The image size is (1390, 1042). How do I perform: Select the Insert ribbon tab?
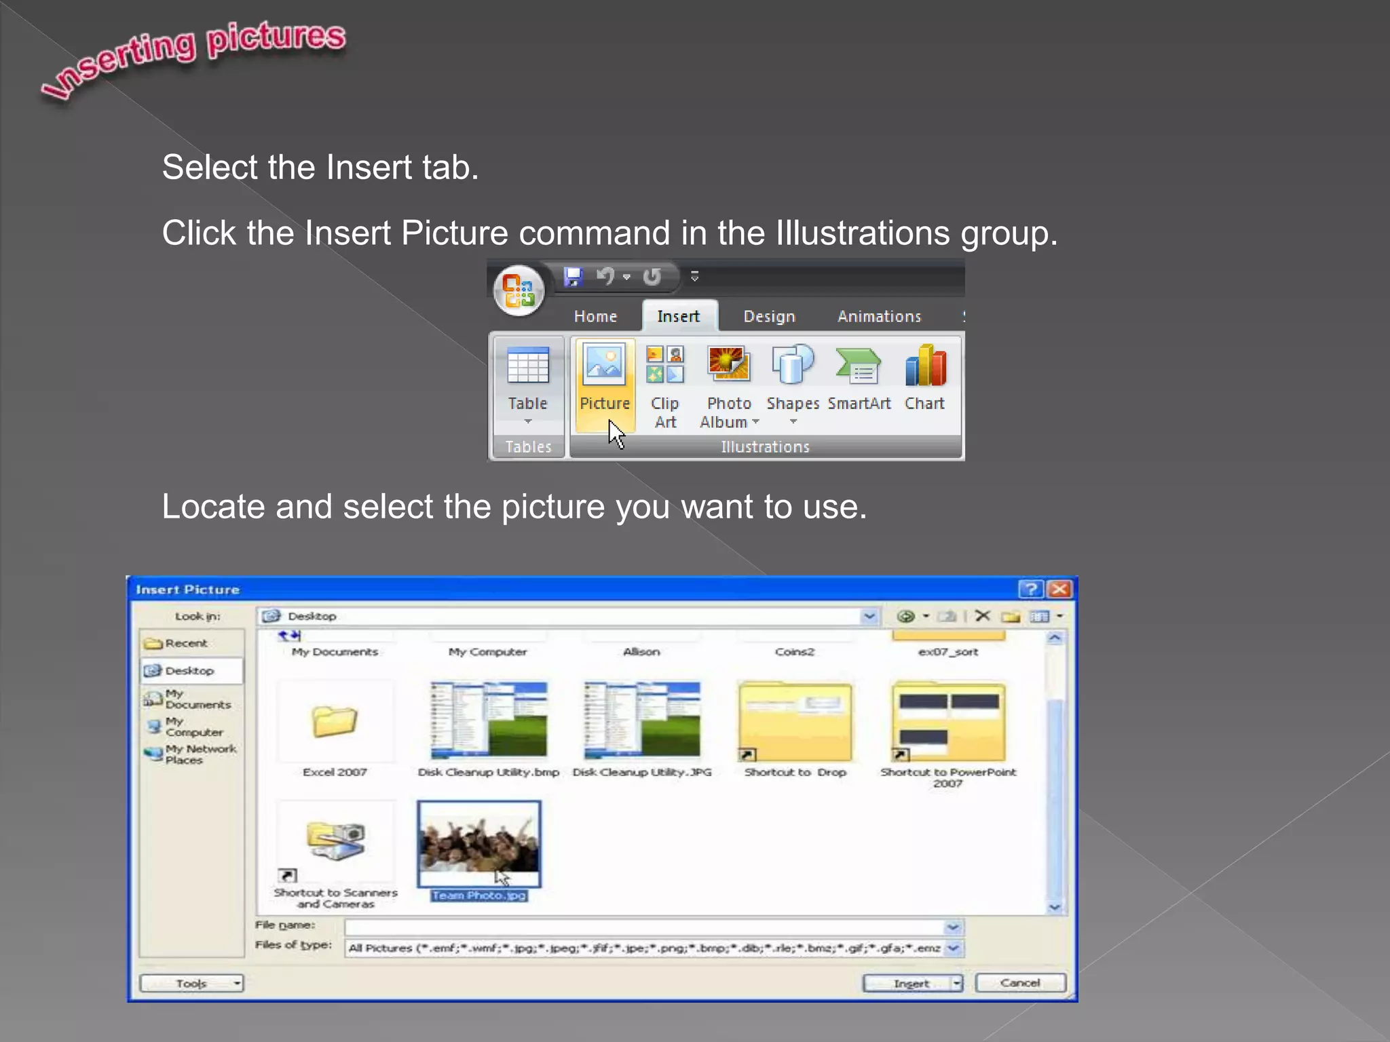point(678,316)
